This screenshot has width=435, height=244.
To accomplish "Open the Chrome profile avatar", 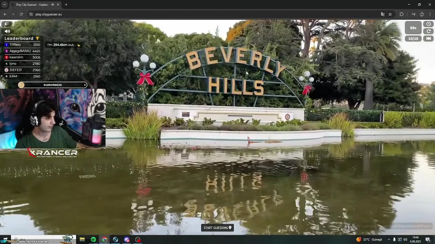I will pyautogui.click(x=422, y=14).
